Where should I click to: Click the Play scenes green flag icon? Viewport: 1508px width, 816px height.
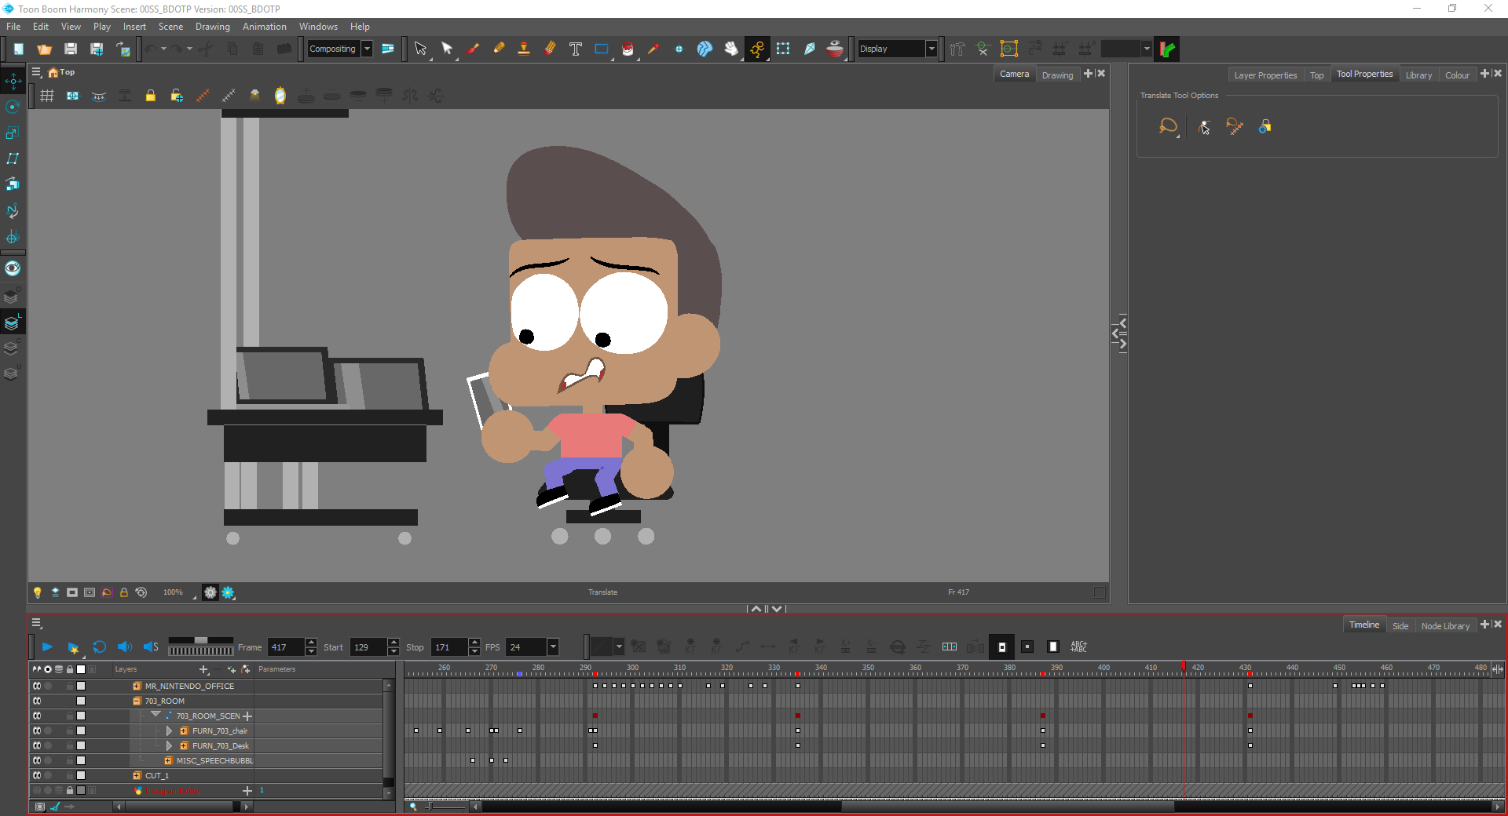(1167, 49)
